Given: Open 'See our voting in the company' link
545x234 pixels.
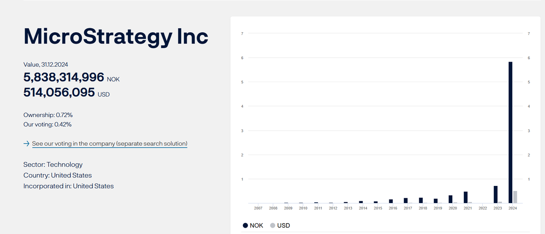Looking at the screenshot, I should point(109,144).
